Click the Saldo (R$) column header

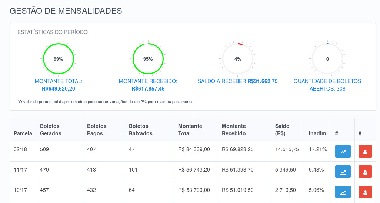tap(282, 130)
